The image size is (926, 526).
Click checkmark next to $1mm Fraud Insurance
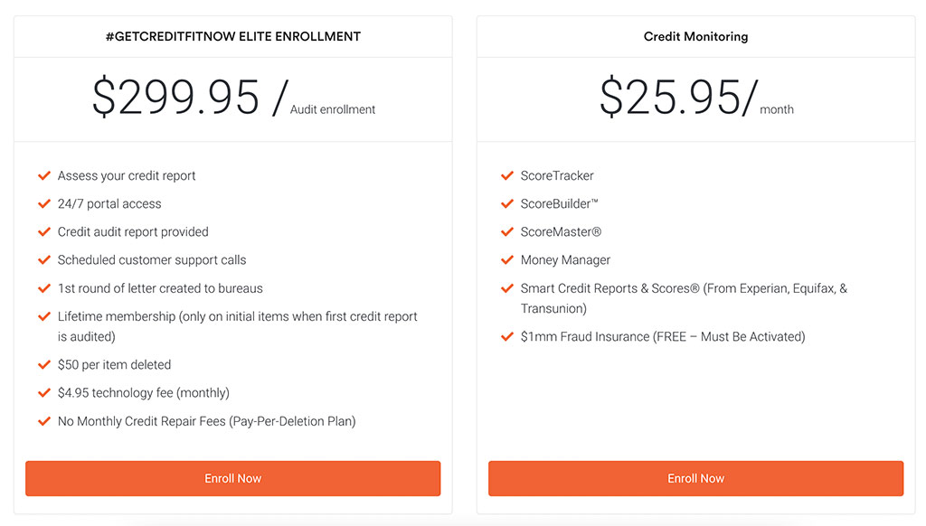pyautogui.click(x=506, y=337)
